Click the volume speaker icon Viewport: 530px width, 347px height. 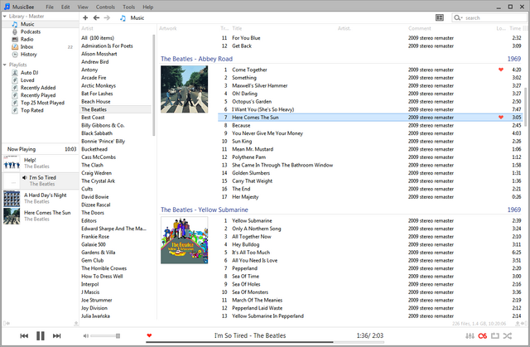tap(86, 335)
